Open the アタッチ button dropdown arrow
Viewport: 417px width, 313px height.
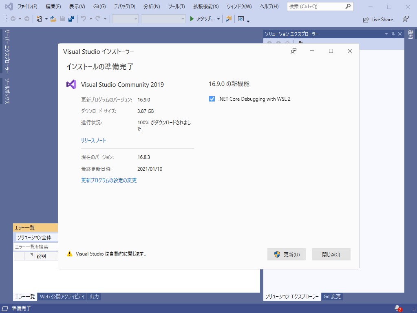click(x=218, y=19)
